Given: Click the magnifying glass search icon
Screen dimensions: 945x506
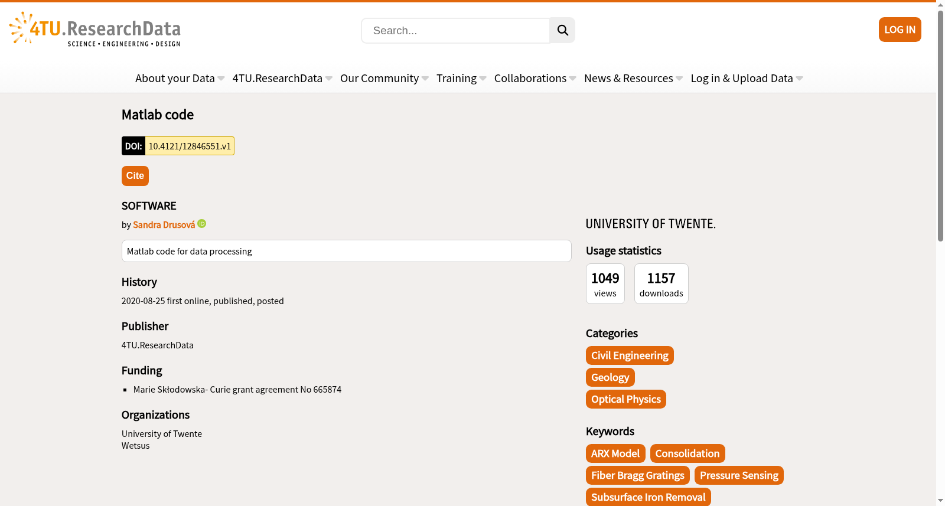Looking at the screenshot, I should (562, 30).
